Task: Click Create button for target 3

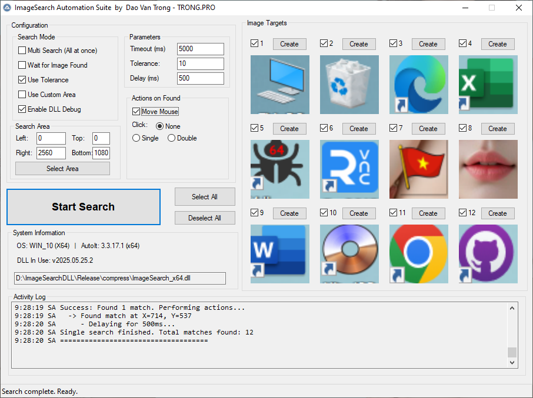Action: [x=428, y=44]
